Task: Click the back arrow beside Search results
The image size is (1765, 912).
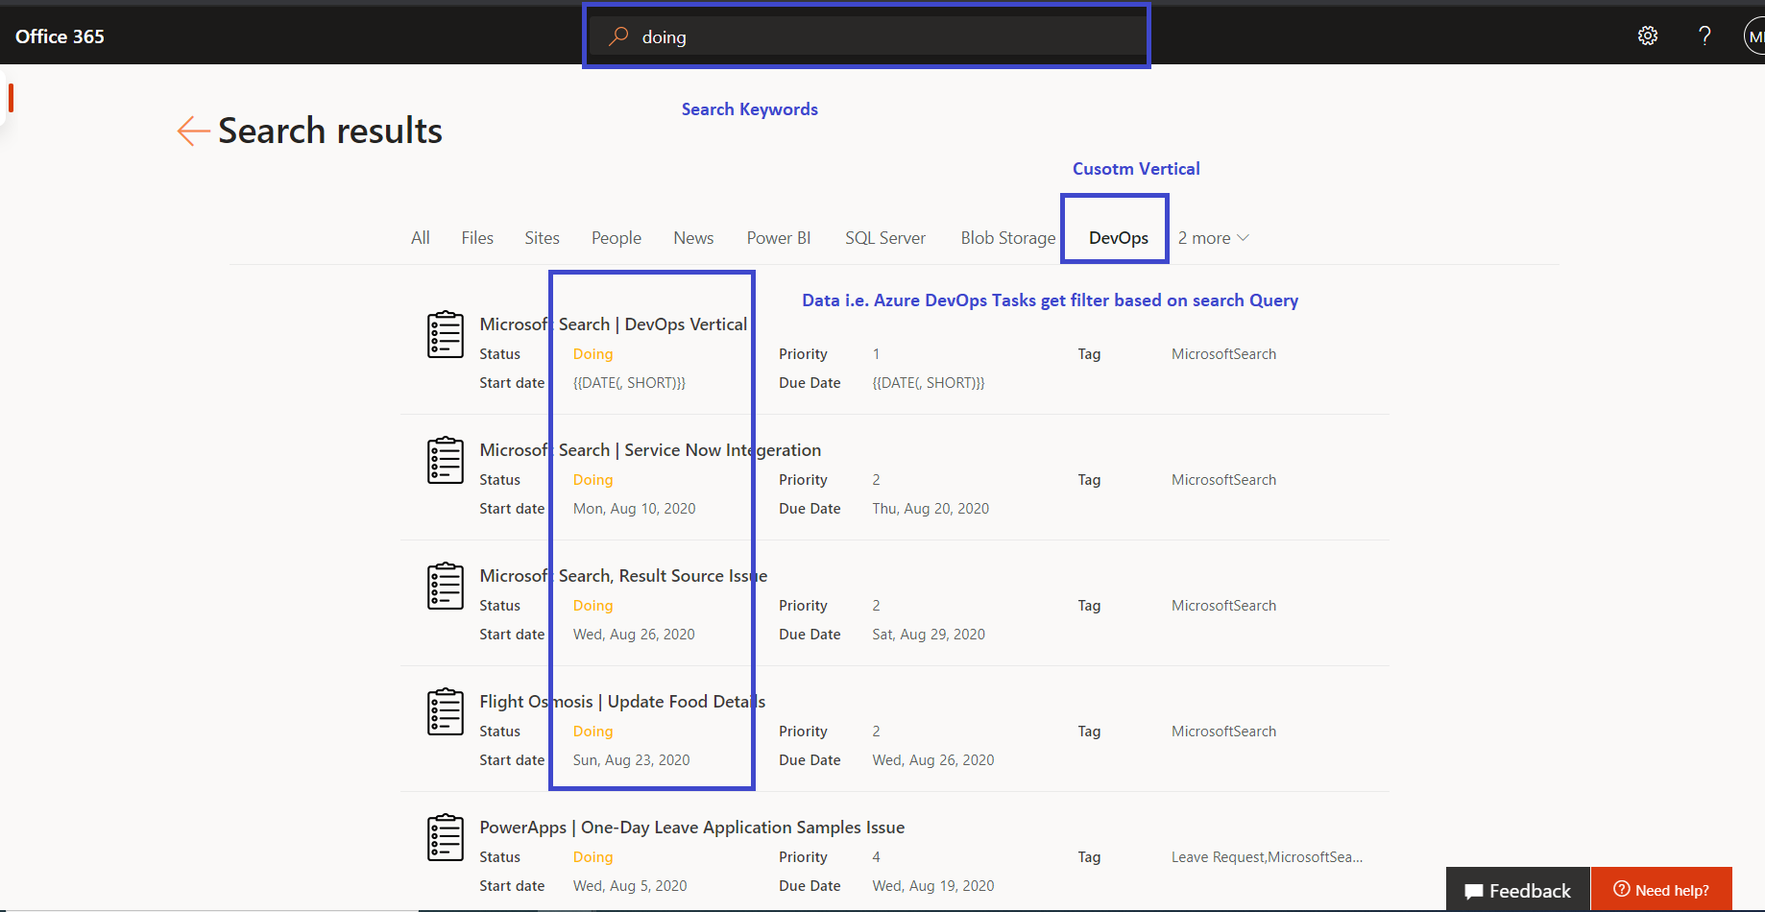Action: click(192, 132)
